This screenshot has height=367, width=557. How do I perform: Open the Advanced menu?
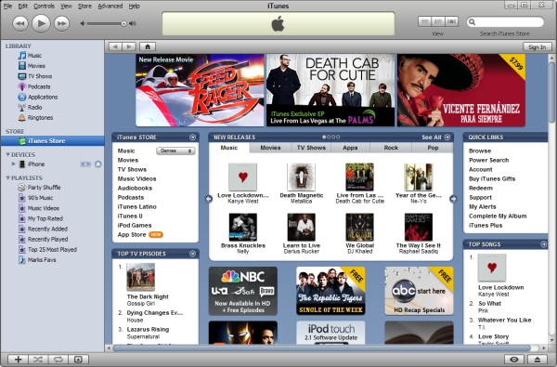click(x=110, y=7)
